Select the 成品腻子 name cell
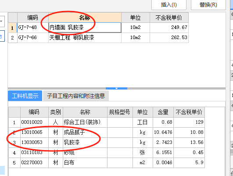 [x=85, y=132]
